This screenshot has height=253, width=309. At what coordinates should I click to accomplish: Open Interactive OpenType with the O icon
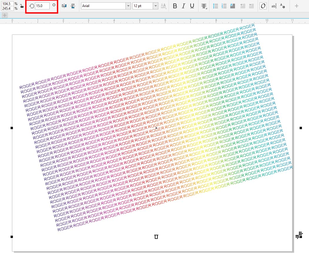(x=263, y=6)
